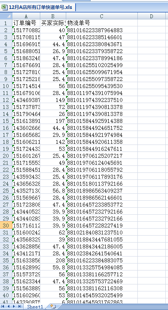Viewport: 168px width, 310px height.
Task: Switch to the Sheet1 tab
Action: [x=35, y=307]
